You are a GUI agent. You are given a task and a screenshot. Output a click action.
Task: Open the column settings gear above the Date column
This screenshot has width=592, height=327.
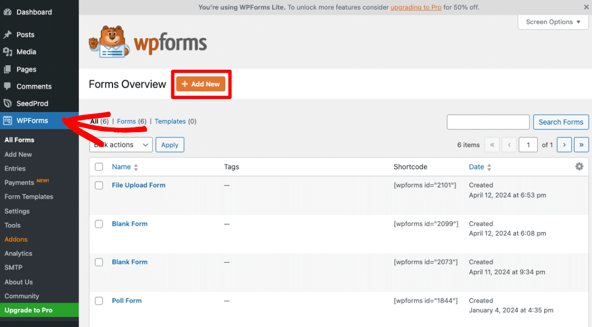click(579, 166)
